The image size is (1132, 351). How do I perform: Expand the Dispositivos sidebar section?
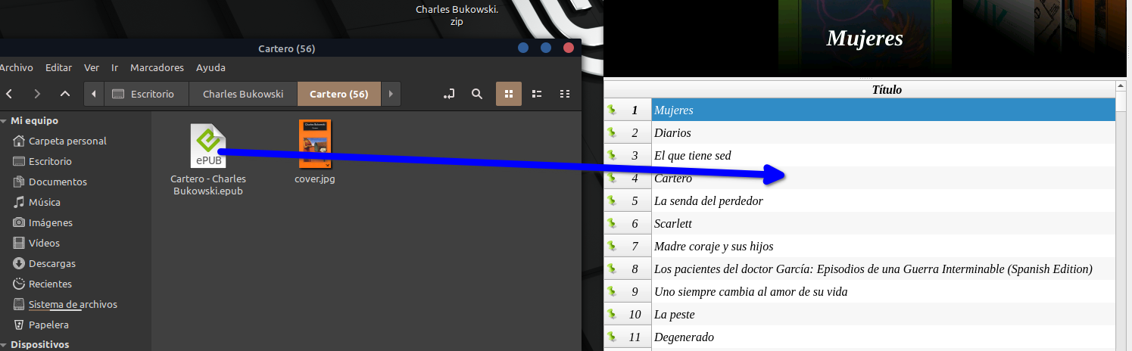point(4,345)
